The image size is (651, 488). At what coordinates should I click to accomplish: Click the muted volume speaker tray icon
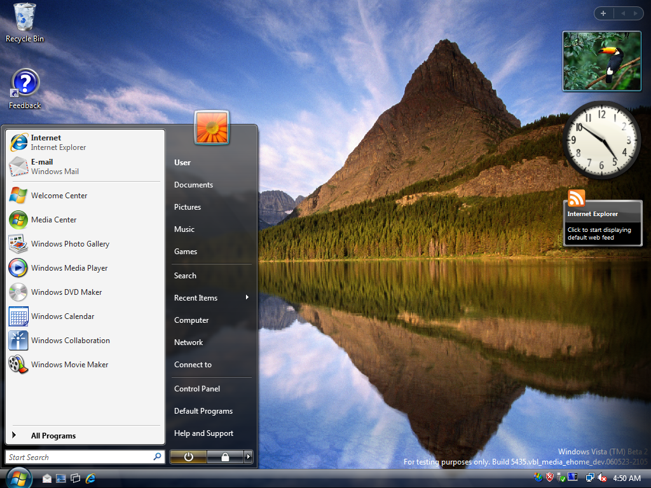tap(601, 478)
